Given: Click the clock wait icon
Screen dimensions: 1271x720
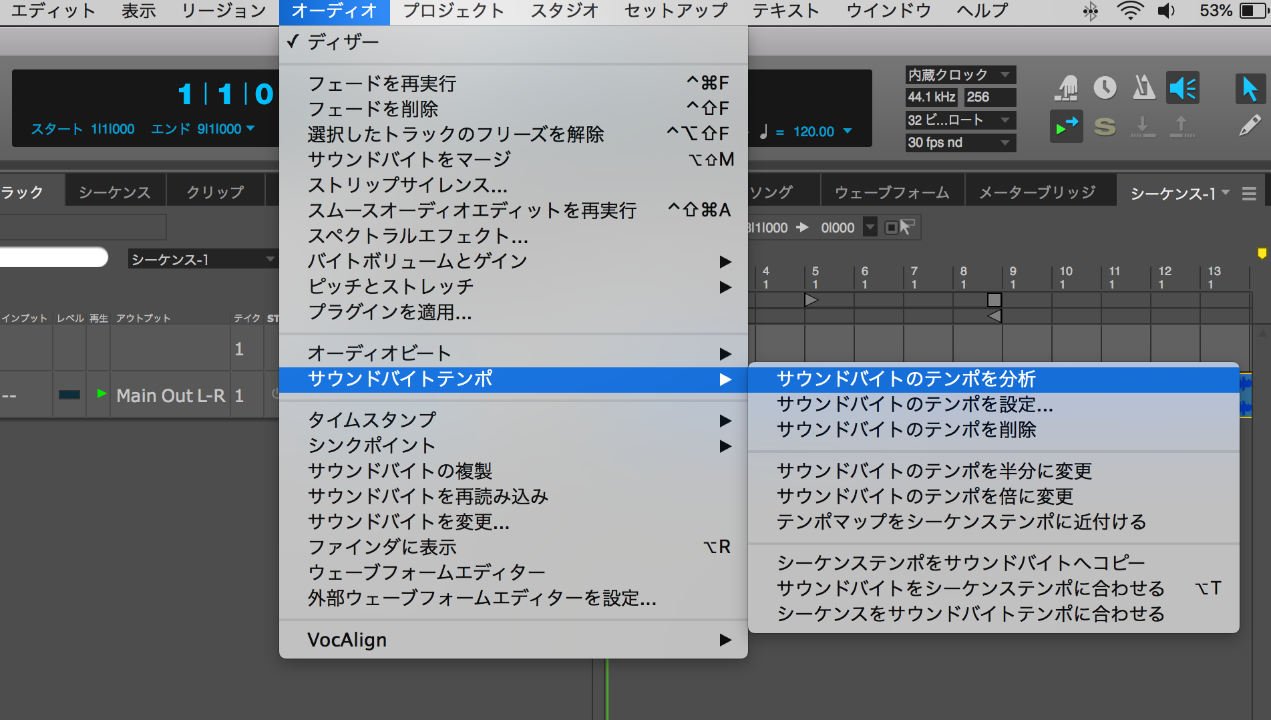Looking at the screenshot, I should tap(1105, 87).
